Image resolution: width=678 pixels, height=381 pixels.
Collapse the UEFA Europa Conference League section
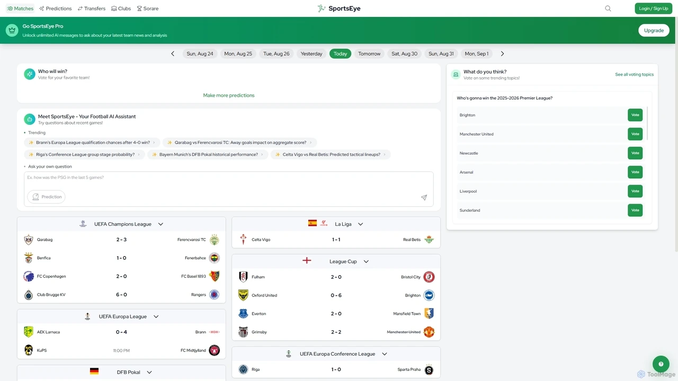[x=385, y=354]
